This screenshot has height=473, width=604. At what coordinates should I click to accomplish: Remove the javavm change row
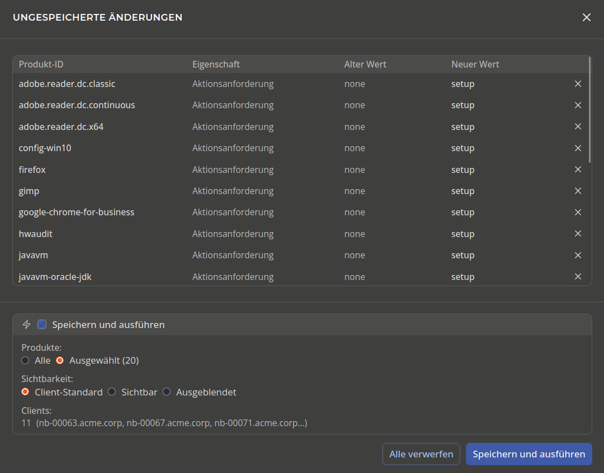click(578, 255)
